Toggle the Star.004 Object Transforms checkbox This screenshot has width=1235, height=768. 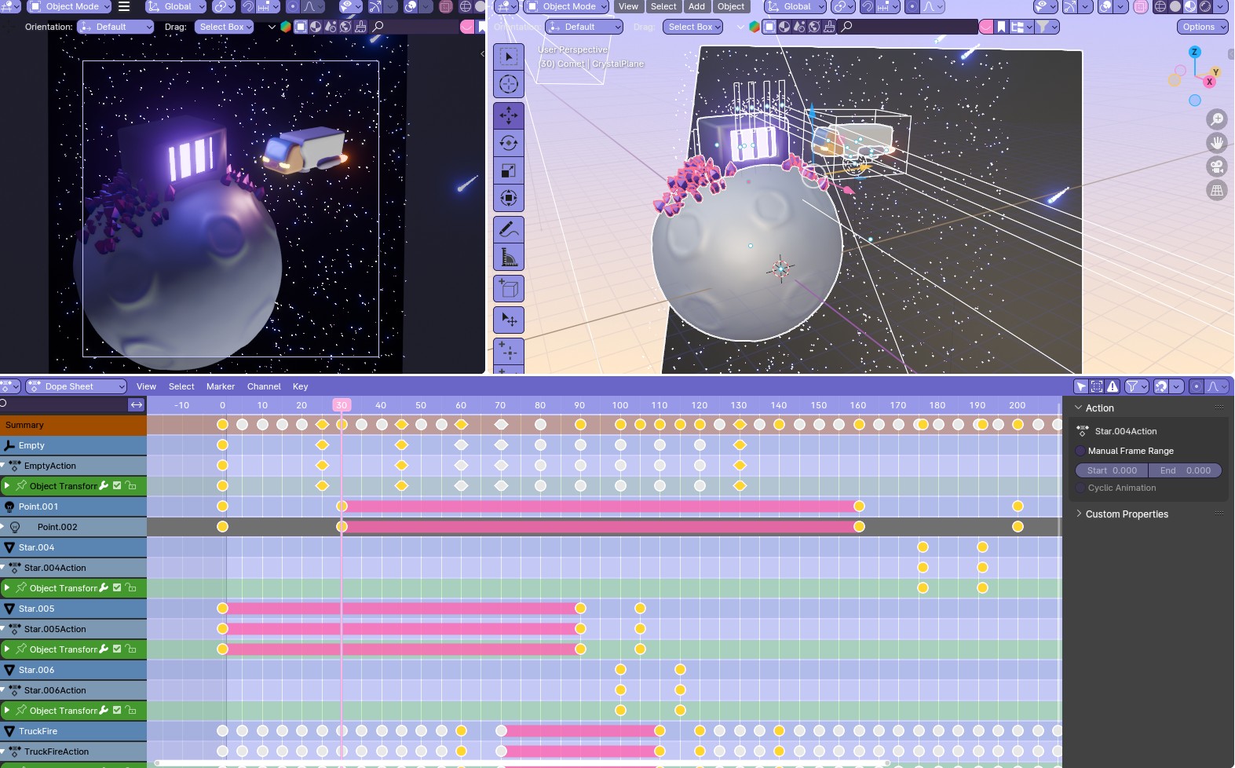tap(117, 587)
